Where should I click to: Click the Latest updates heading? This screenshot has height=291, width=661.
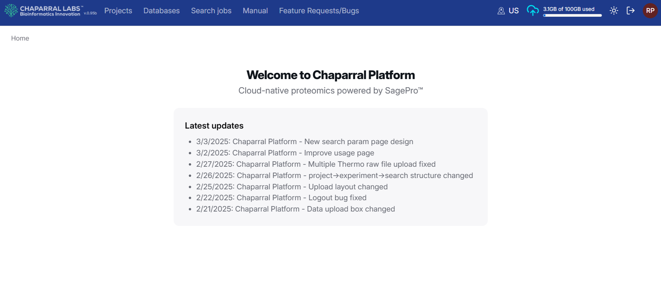click(214, 126)
